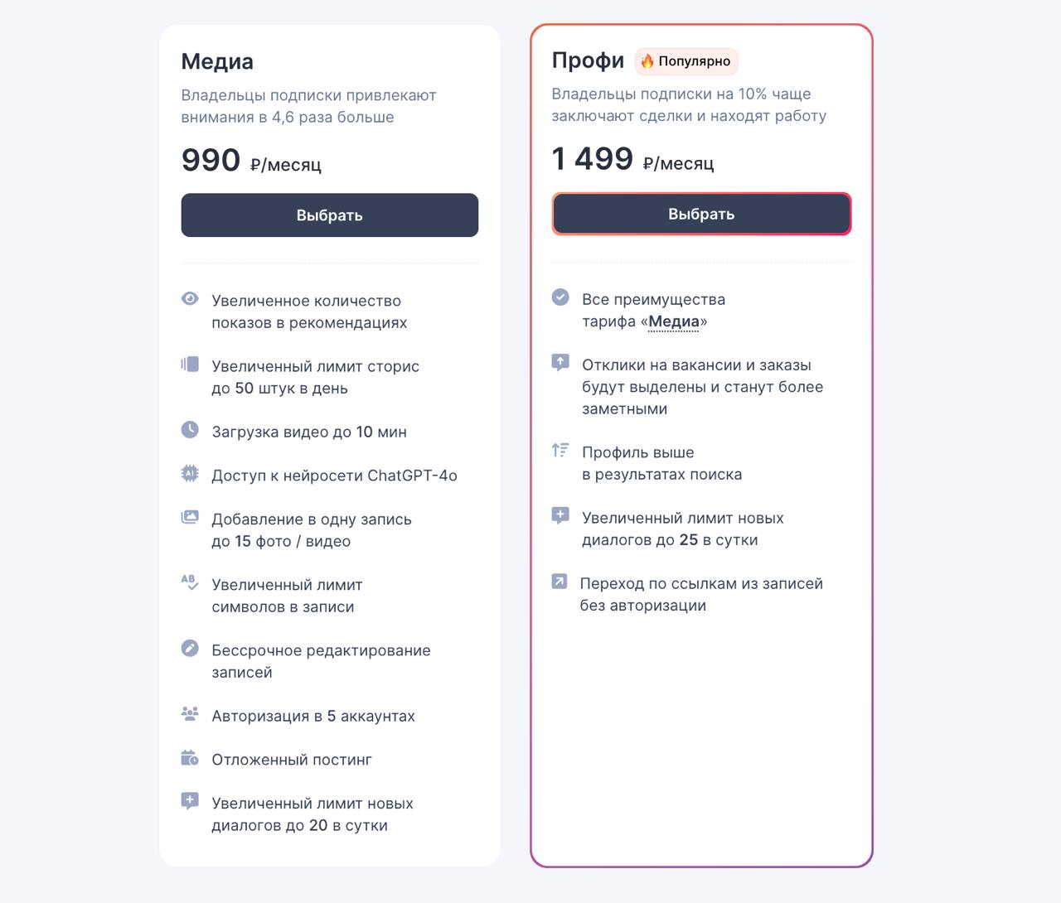This screenshot has height=903, width=1061.
Task: Click the upload comment icon near vacancy responses
Action: coord(560,362)
